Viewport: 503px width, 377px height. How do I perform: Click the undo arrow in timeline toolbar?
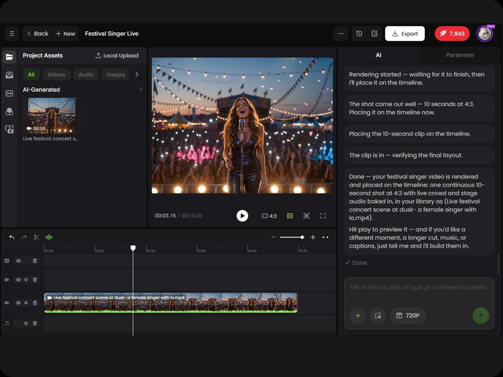click(12, 237)
